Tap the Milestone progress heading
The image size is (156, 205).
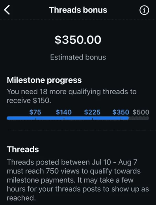(x=44, y=80)
